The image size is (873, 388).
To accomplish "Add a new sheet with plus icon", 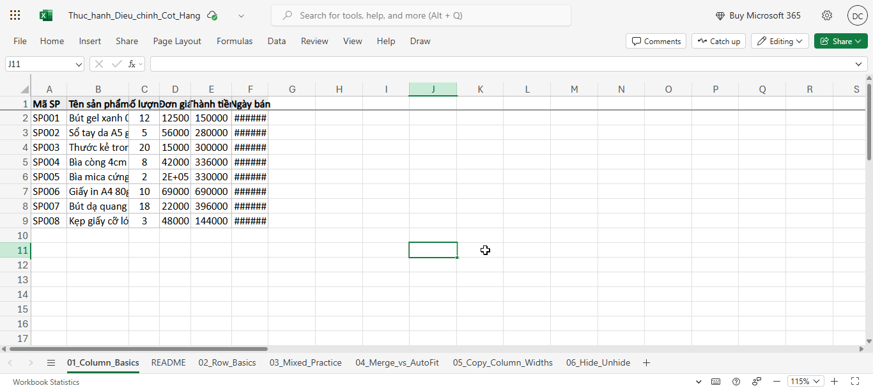I will [646, 362].
